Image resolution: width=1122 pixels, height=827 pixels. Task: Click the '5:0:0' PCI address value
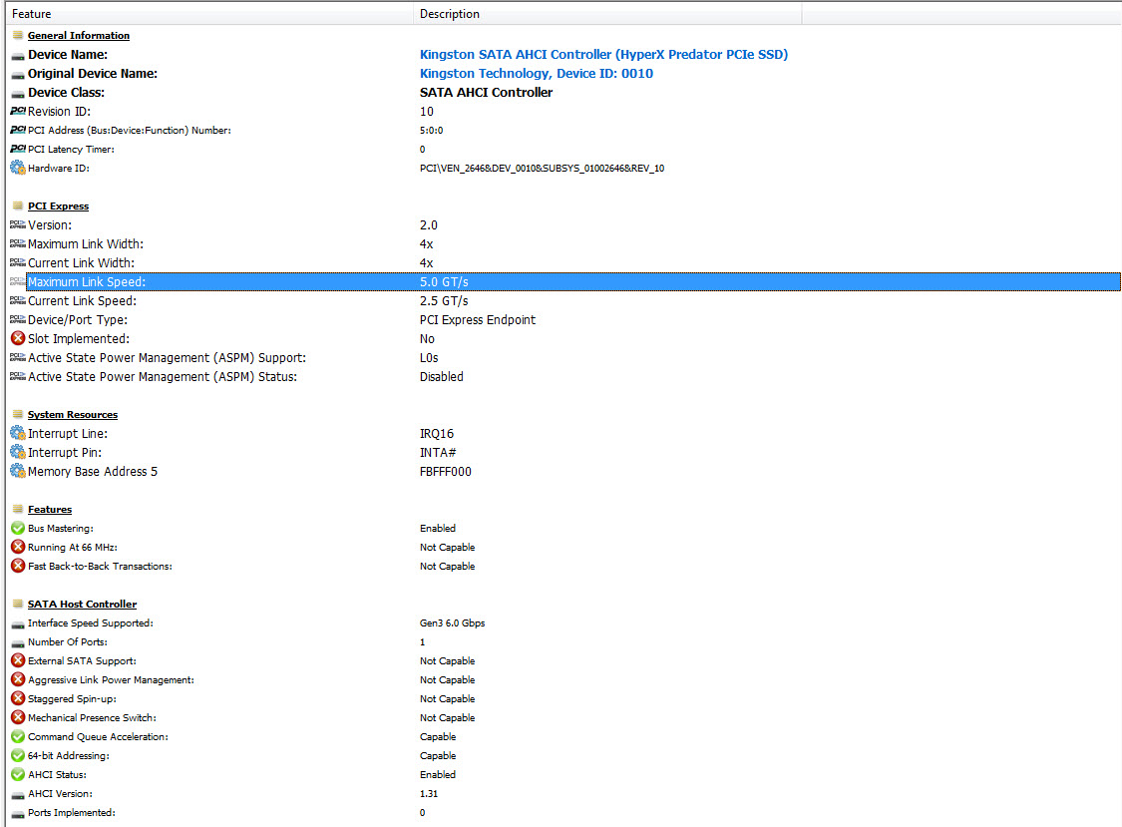point(432,131)
